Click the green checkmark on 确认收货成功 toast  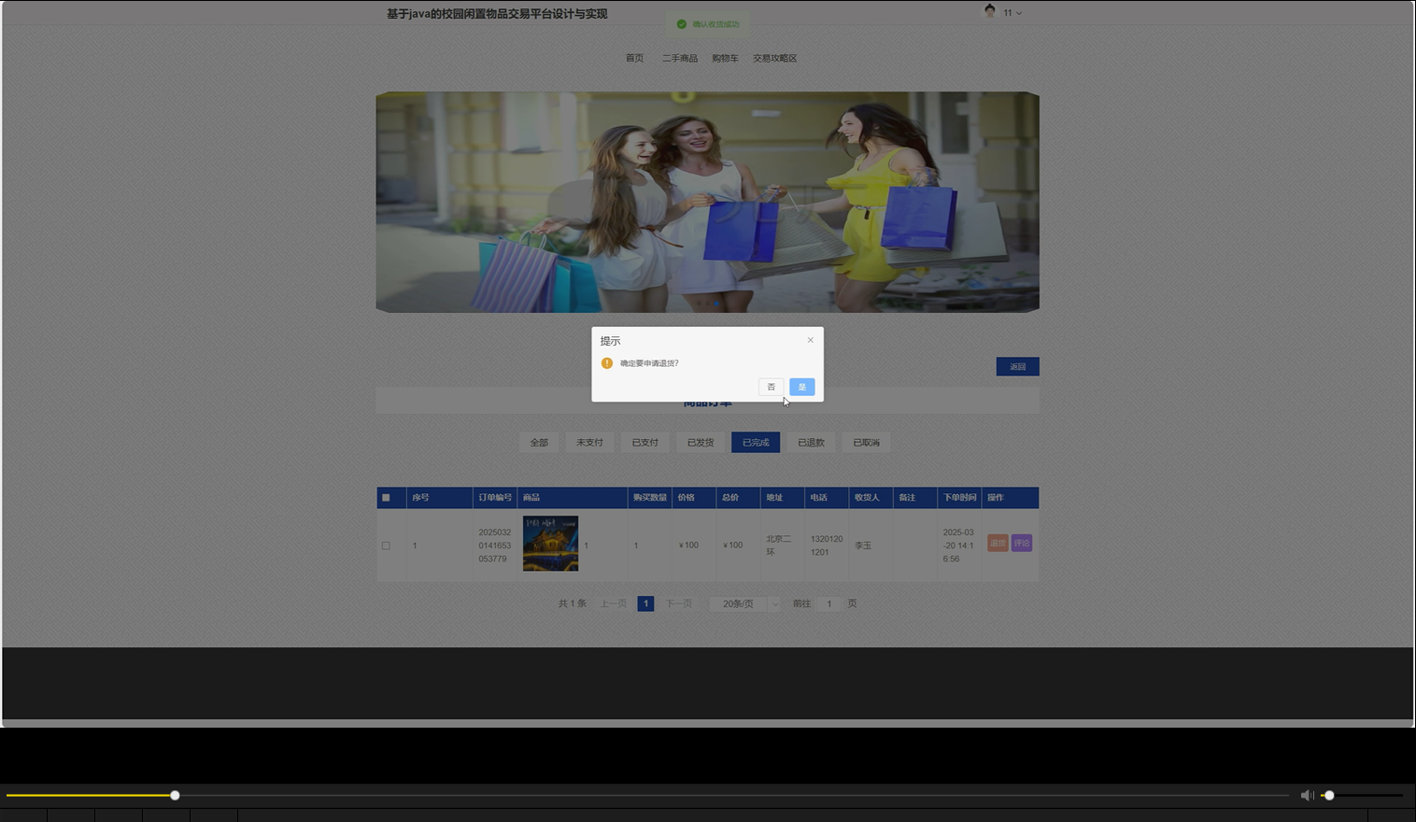tap(682, 23)
